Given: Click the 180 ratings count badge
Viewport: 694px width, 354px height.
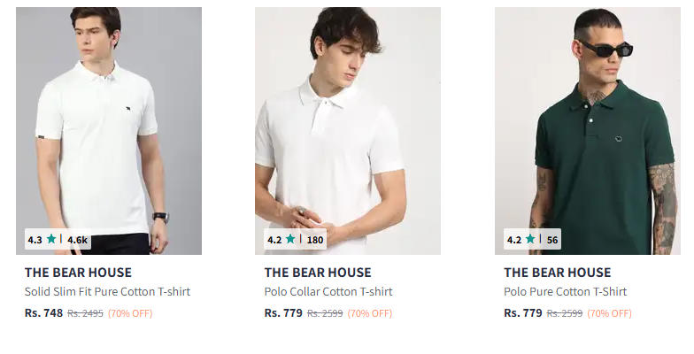Looking at the screenshot, I should tap(315, 240).
